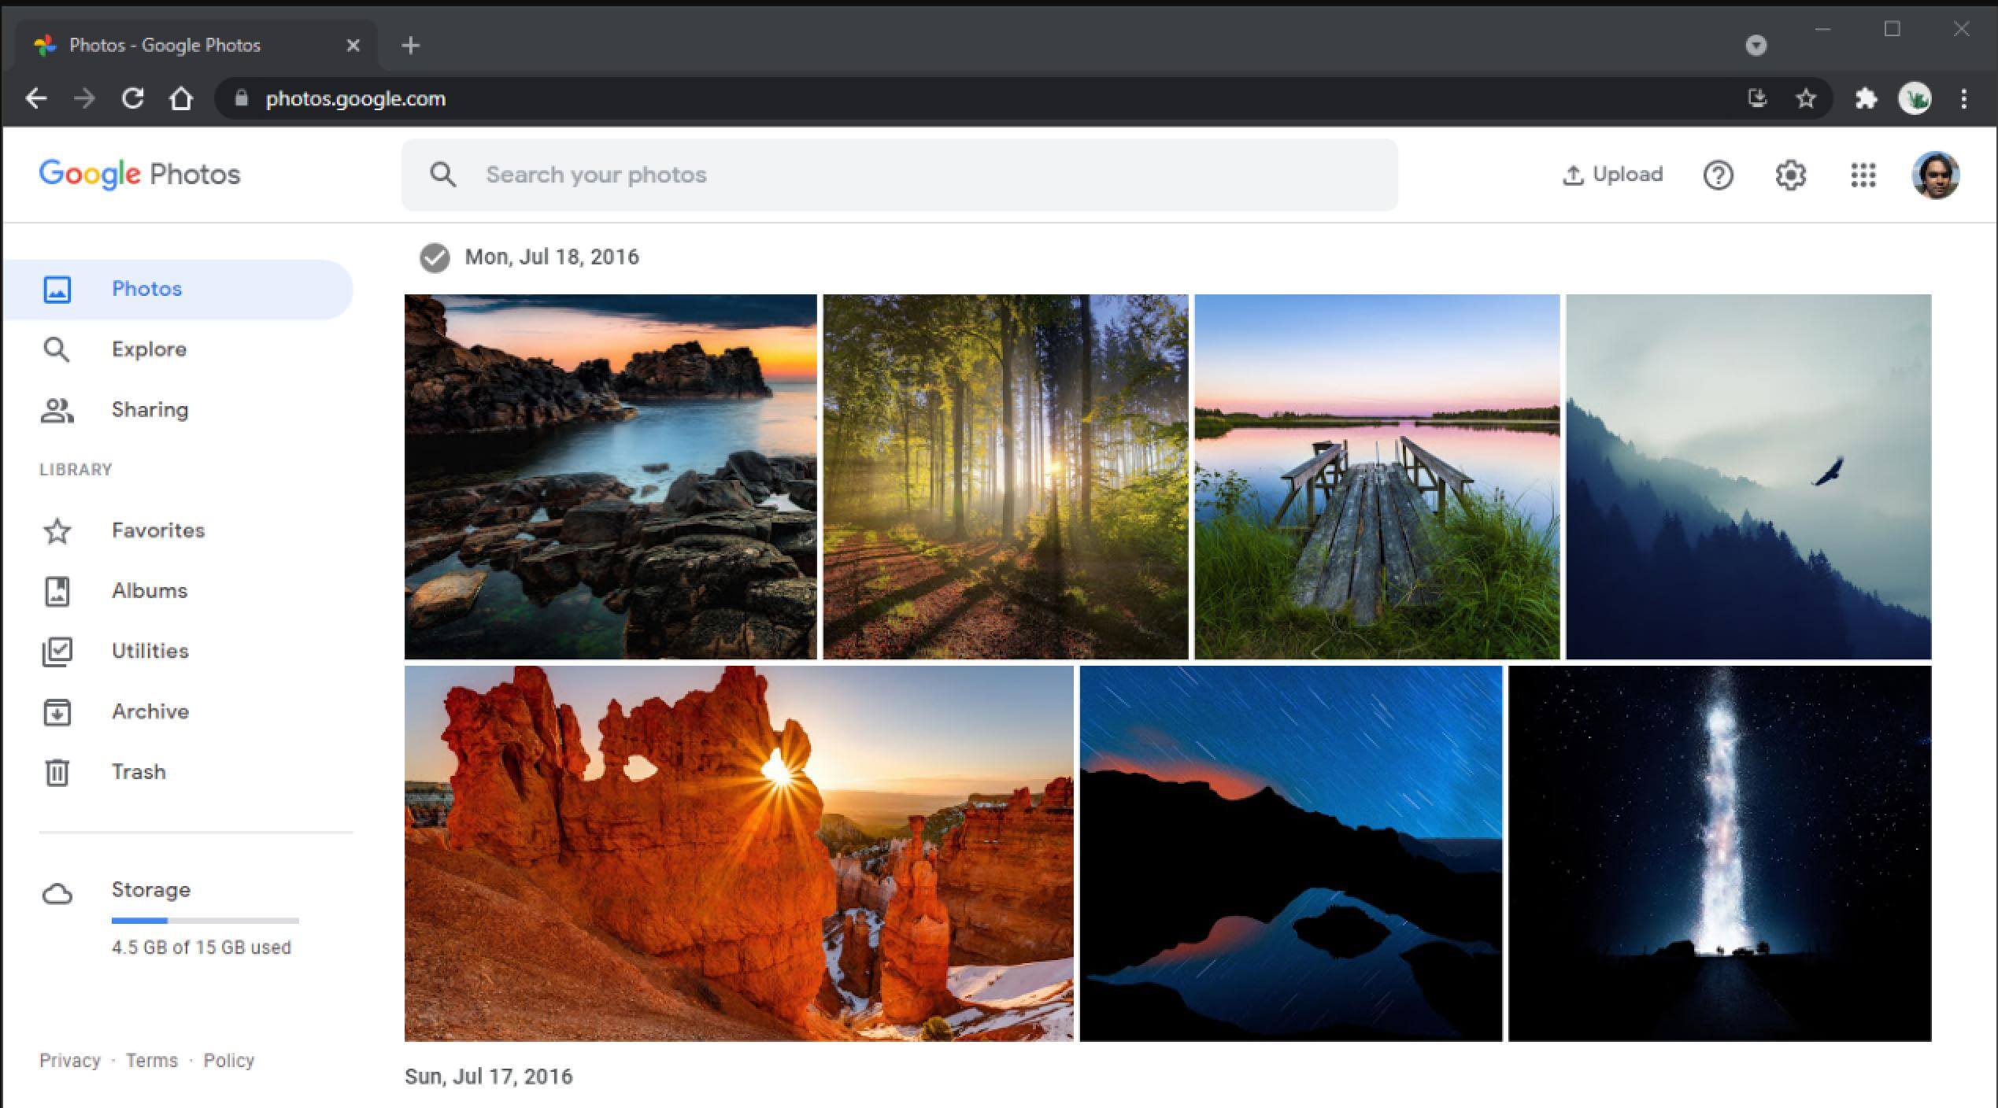Open Explore in the sidebar

179,349
